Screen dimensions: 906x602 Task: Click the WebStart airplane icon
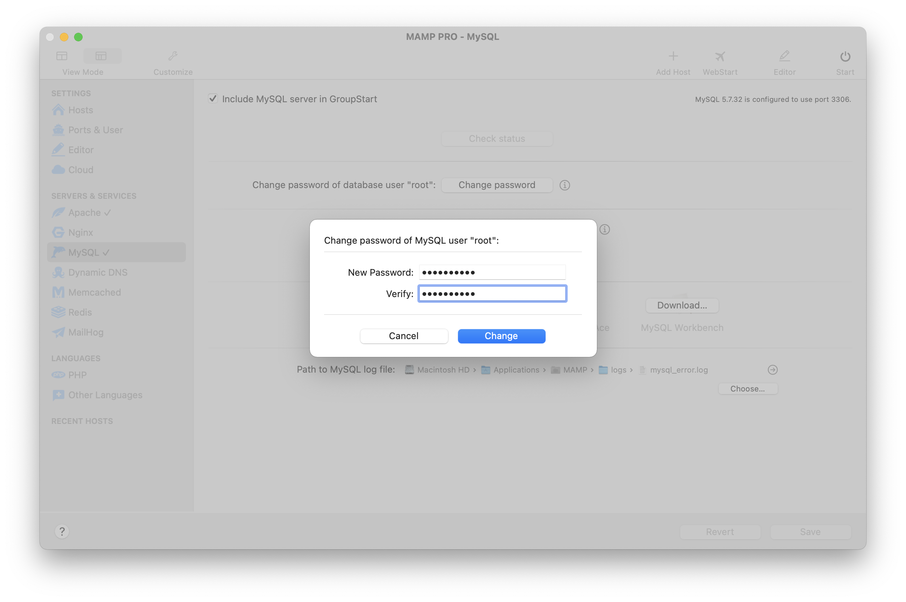[x=720, y=56]
